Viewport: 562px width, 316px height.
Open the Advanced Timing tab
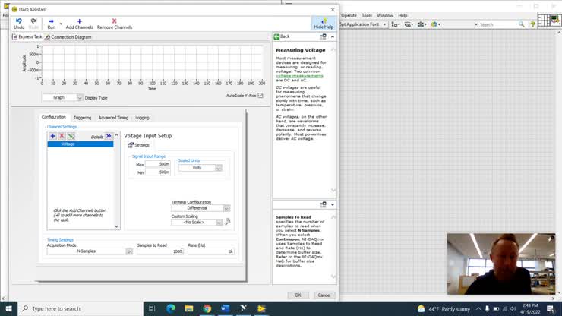pyautogui.click(x=113, y=118)
